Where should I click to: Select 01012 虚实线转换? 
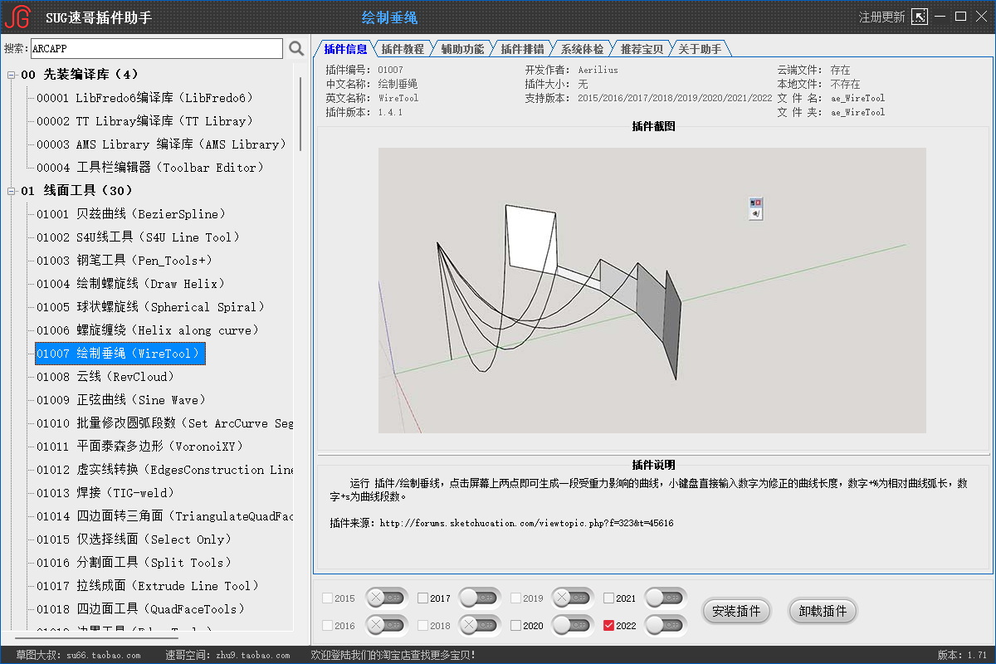click(164, 470)
